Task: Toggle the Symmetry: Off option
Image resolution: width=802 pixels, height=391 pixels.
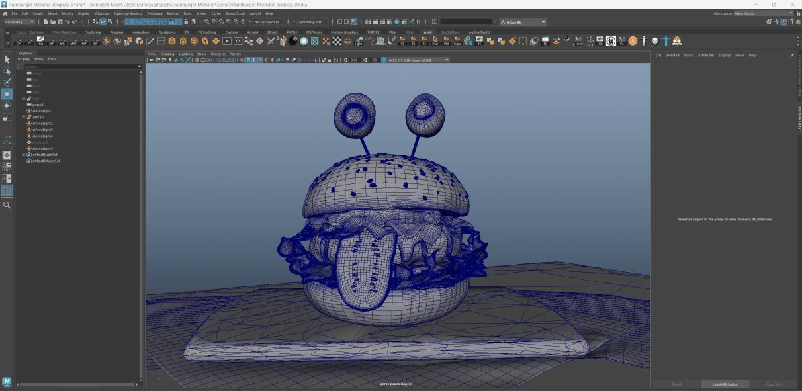Action: point(309,22)
